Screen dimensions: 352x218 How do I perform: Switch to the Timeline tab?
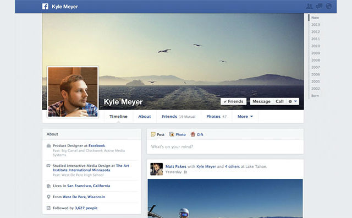[x=119, y=116]
